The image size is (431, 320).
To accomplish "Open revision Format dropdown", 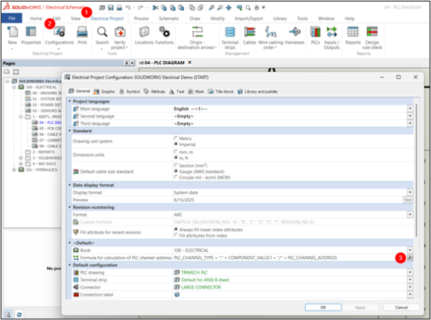I will 410,215.
